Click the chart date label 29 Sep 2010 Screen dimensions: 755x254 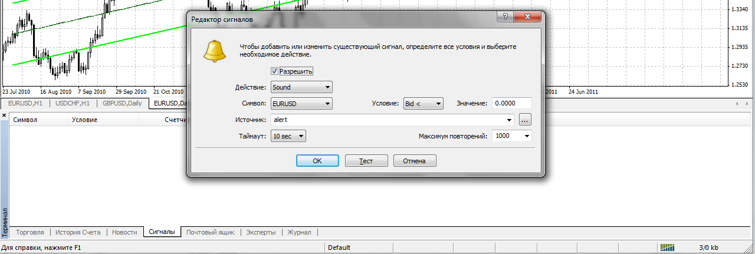pos(131,92)
